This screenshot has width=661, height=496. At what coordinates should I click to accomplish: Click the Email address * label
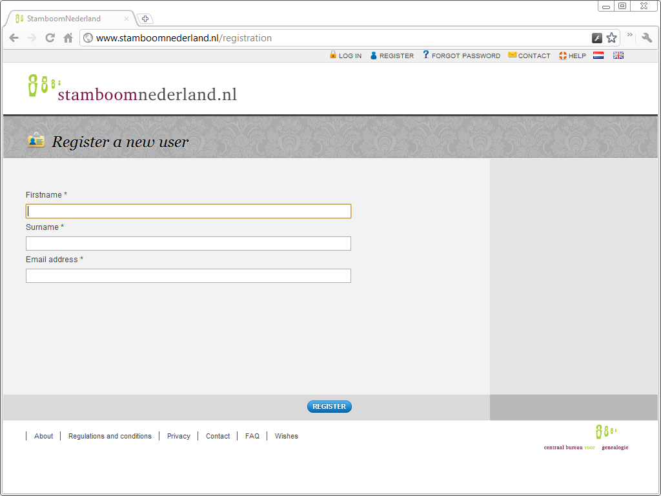point(54,260)
